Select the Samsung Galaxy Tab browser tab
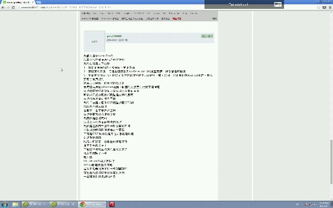Image resolution: width=333 pixels, height=208 pixels. coord(18,2)
